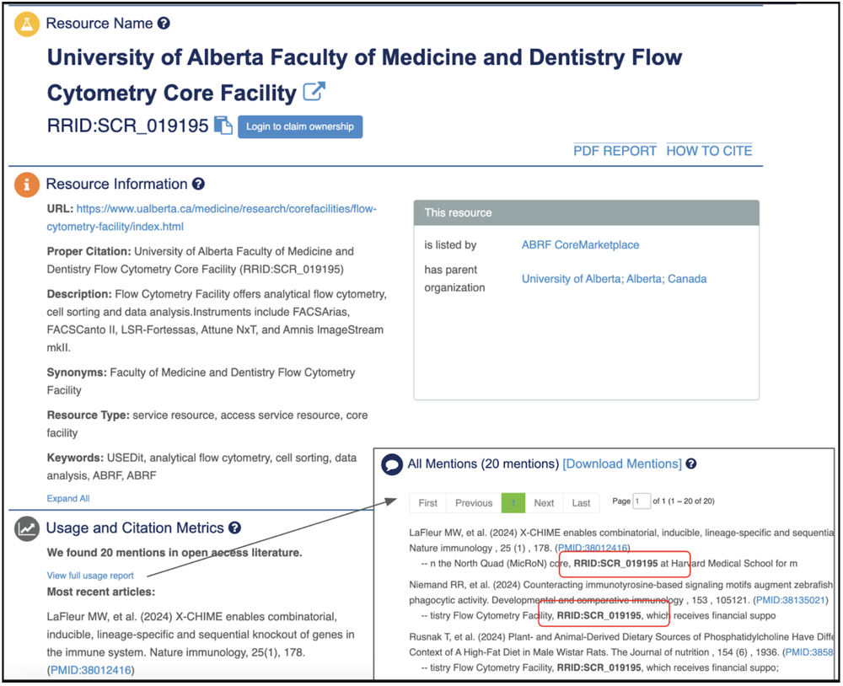Click the 'Description:' label
This screenshot has height=686, width=843.
pos(79,295)
